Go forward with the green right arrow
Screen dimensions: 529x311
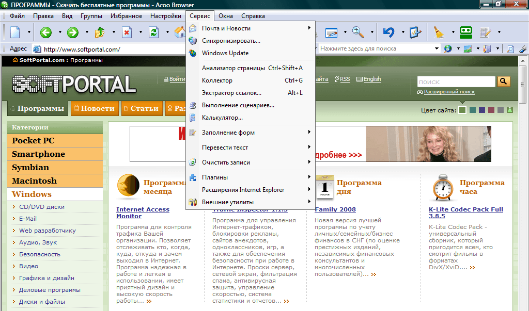point(72,32)
